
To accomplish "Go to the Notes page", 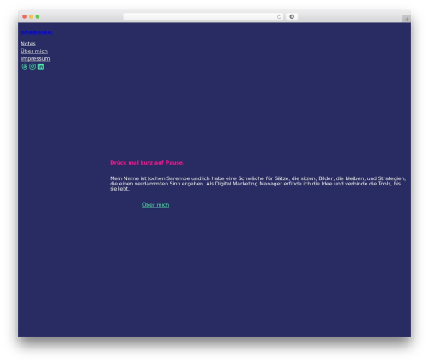I will click(28, 44).
